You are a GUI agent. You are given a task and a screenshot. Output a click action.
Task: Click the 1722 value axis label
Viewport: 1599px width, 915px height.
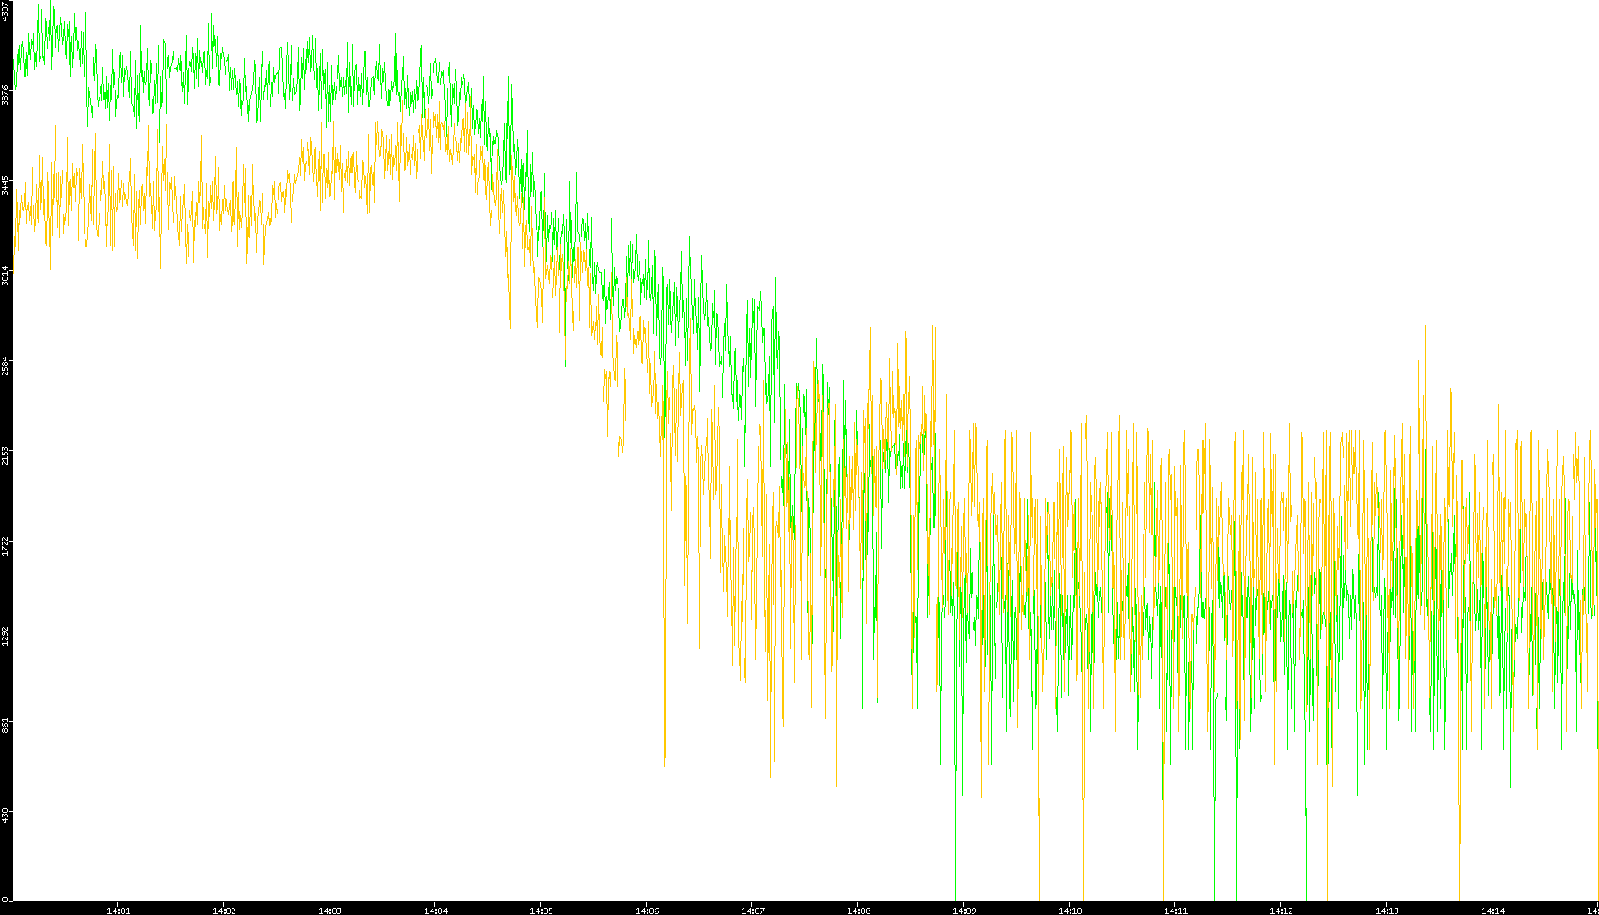point(6,546)
